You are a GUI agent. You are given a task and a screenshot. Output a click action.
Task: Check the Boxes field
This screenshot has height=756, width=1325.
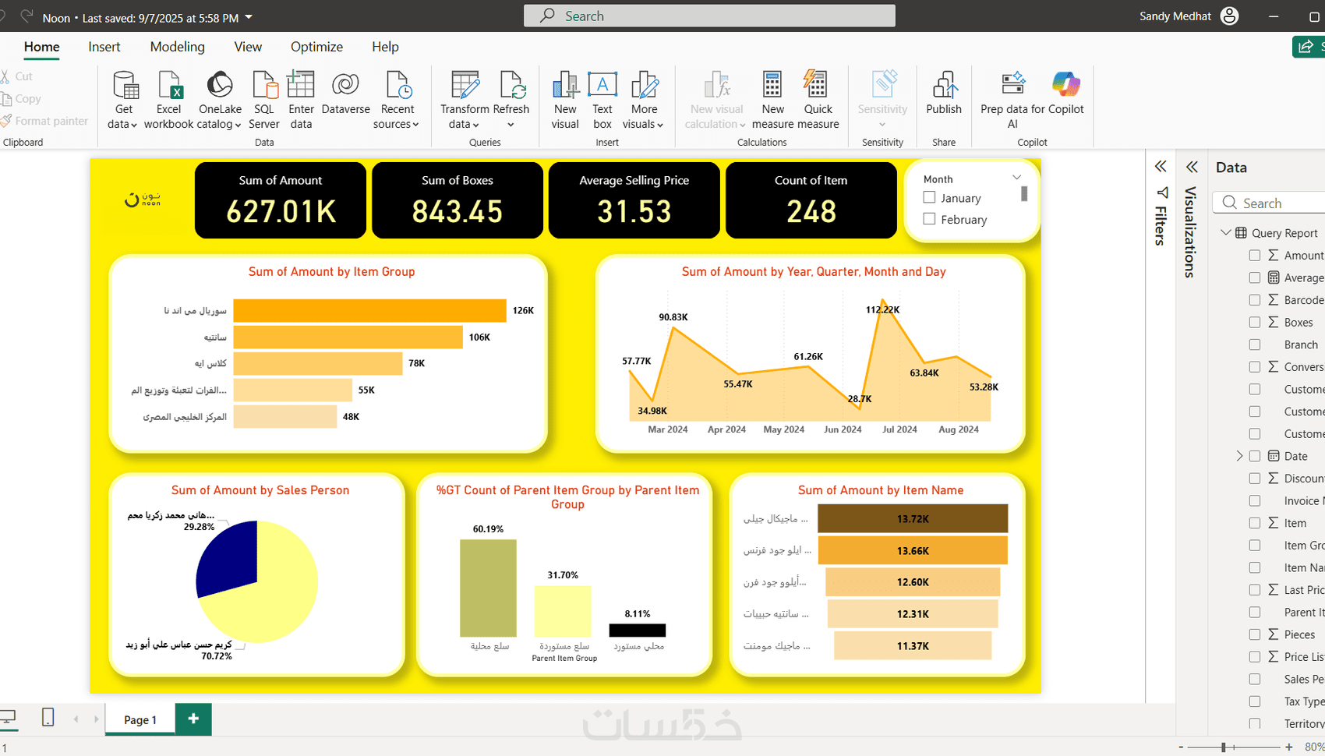point(1254,322)
